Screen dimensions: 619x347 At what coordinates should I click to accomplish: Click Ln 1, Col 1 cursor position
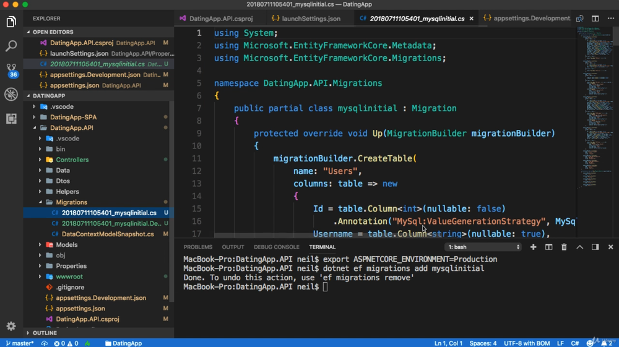point(448,343)
